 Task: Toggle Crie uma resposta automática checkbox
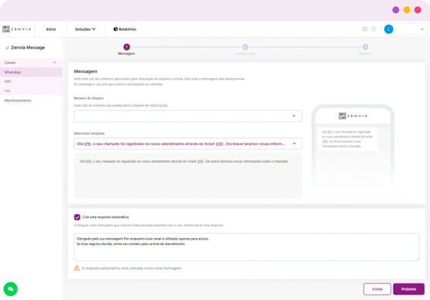click(x=77, y=217)
